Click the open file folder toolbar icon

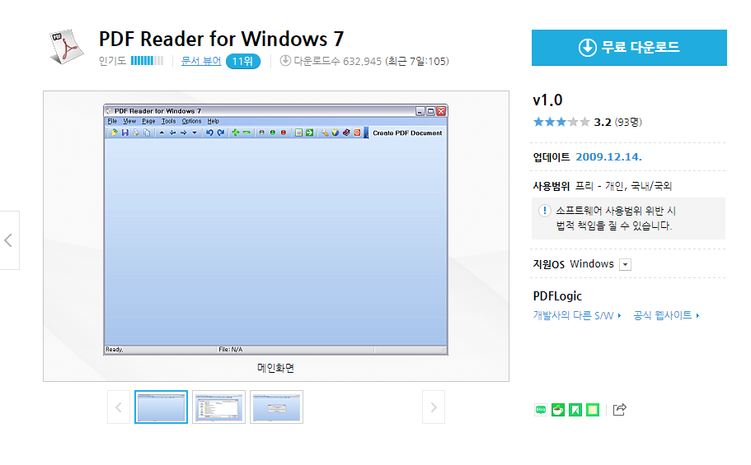coord(114,133)
